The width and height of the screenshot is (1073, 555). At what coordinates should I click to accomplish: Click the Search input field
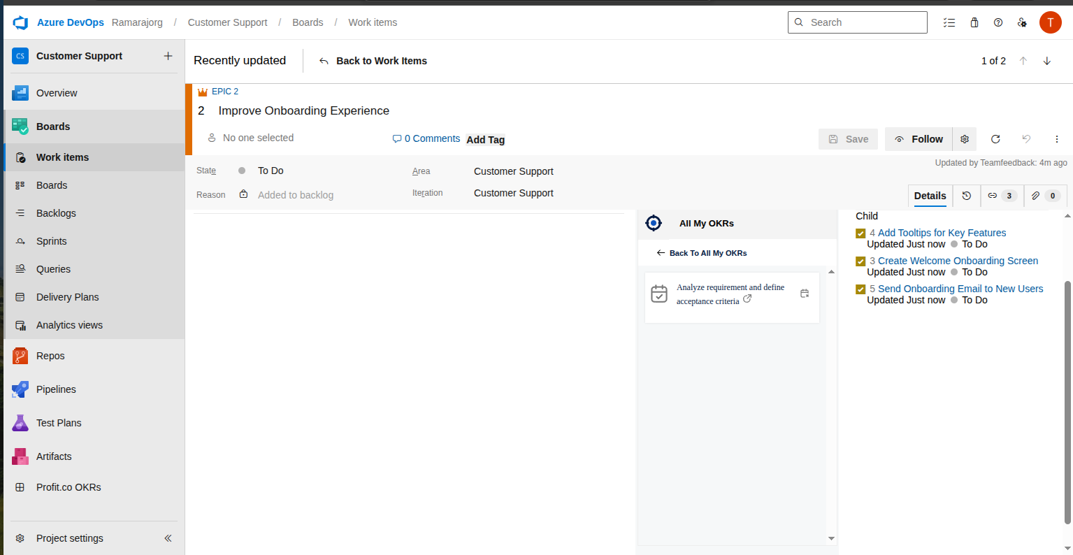(858, 22)
